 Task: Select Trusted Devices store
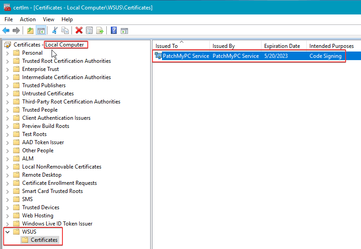click(x=41, y=207)
